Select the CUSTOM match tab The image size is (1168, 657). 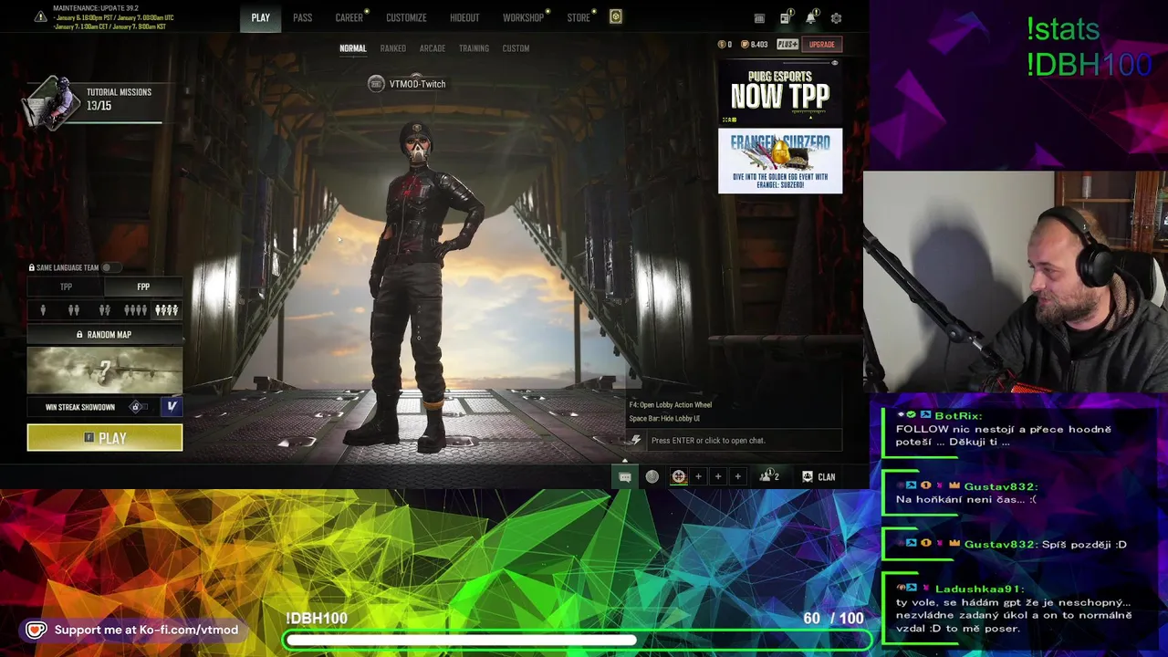coord(516,48)
